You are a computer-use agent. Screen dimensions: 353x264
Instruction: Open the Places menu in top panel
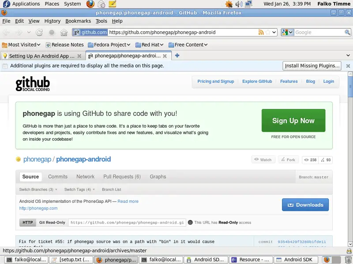(52, 4)
